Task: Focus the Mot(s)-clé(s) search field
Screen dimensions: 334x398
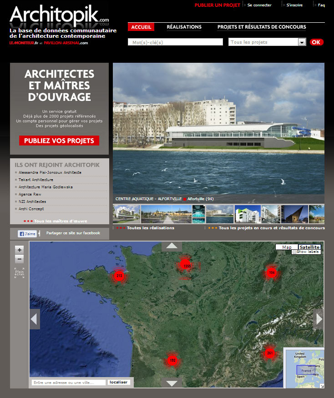Action: tap(175, 42)
